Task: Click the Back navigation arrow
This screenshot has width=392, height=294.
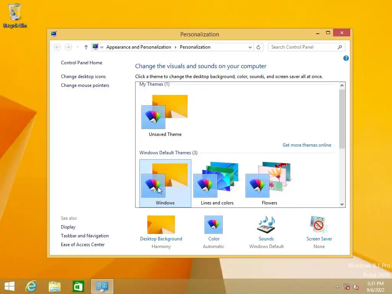Action: tap(57, 47)
